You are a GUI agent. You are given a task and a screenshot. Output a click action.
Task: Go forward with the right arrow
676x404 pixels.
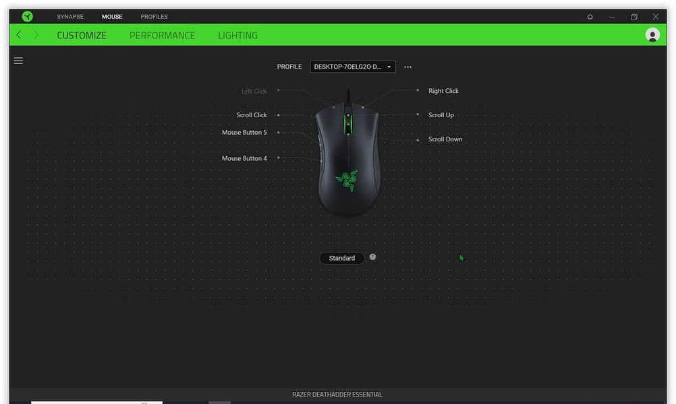[36, 35]
